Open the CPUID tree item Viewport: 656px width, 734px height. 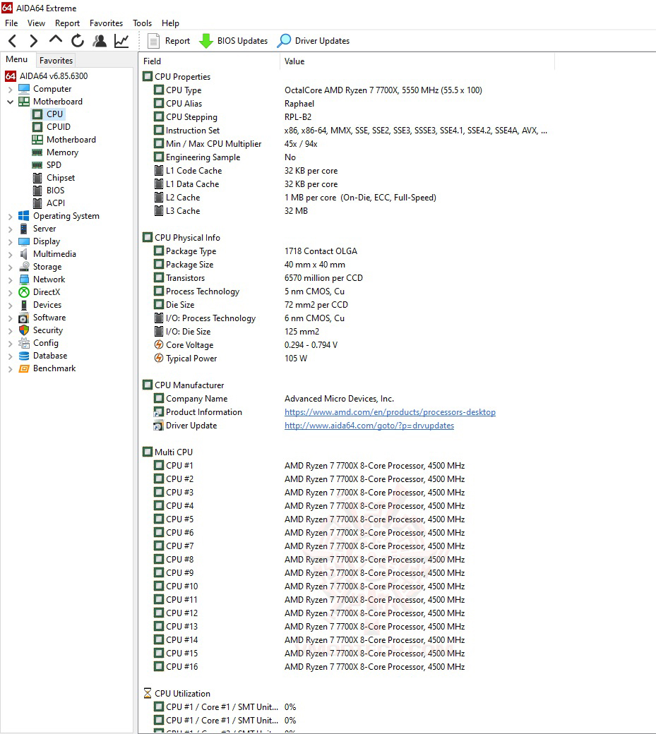click(x=52, y=127)
